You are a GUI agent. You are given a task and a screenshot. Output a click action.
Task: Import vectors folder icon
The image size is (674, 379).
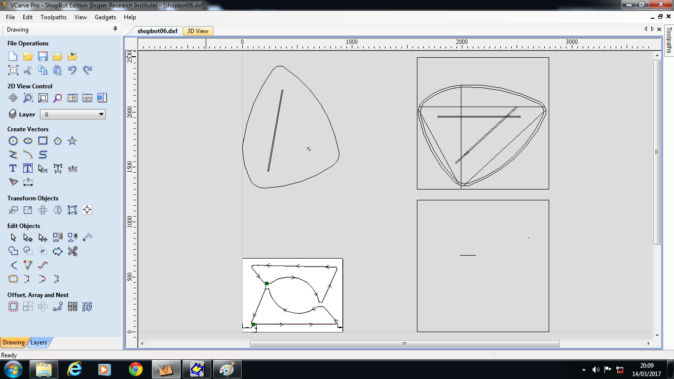[58, 56]
